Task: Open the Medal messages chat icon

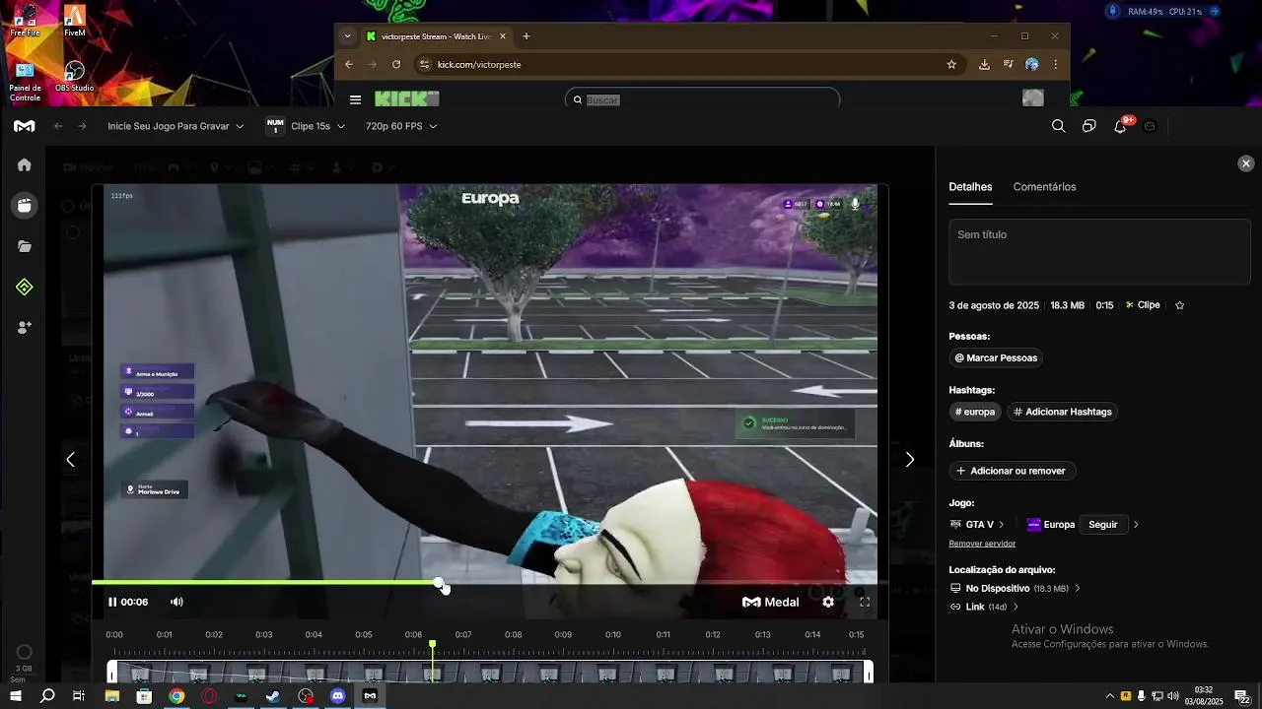Action: (x=1088, y=126)
